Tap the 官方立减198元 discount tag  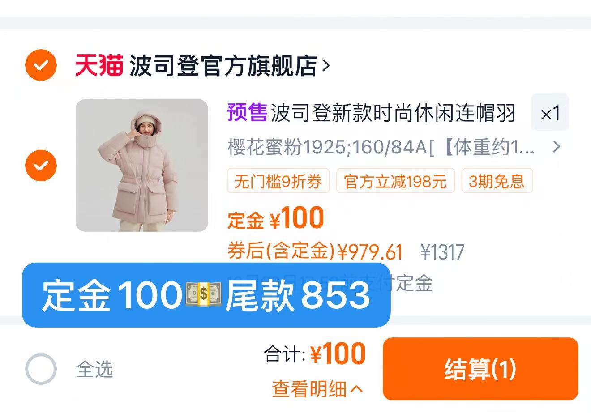[x=395, y=181]
